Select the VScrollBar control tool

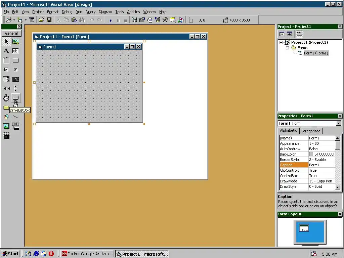tap(15, 89)
